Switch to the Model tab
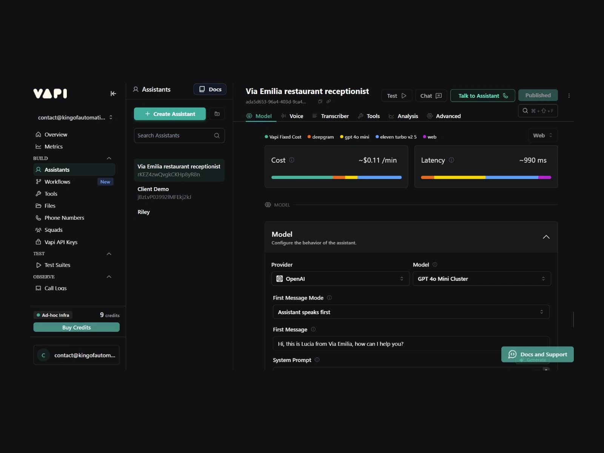Image resolution: width=604 pixels, height=453 pixels. tap(259, 116)
